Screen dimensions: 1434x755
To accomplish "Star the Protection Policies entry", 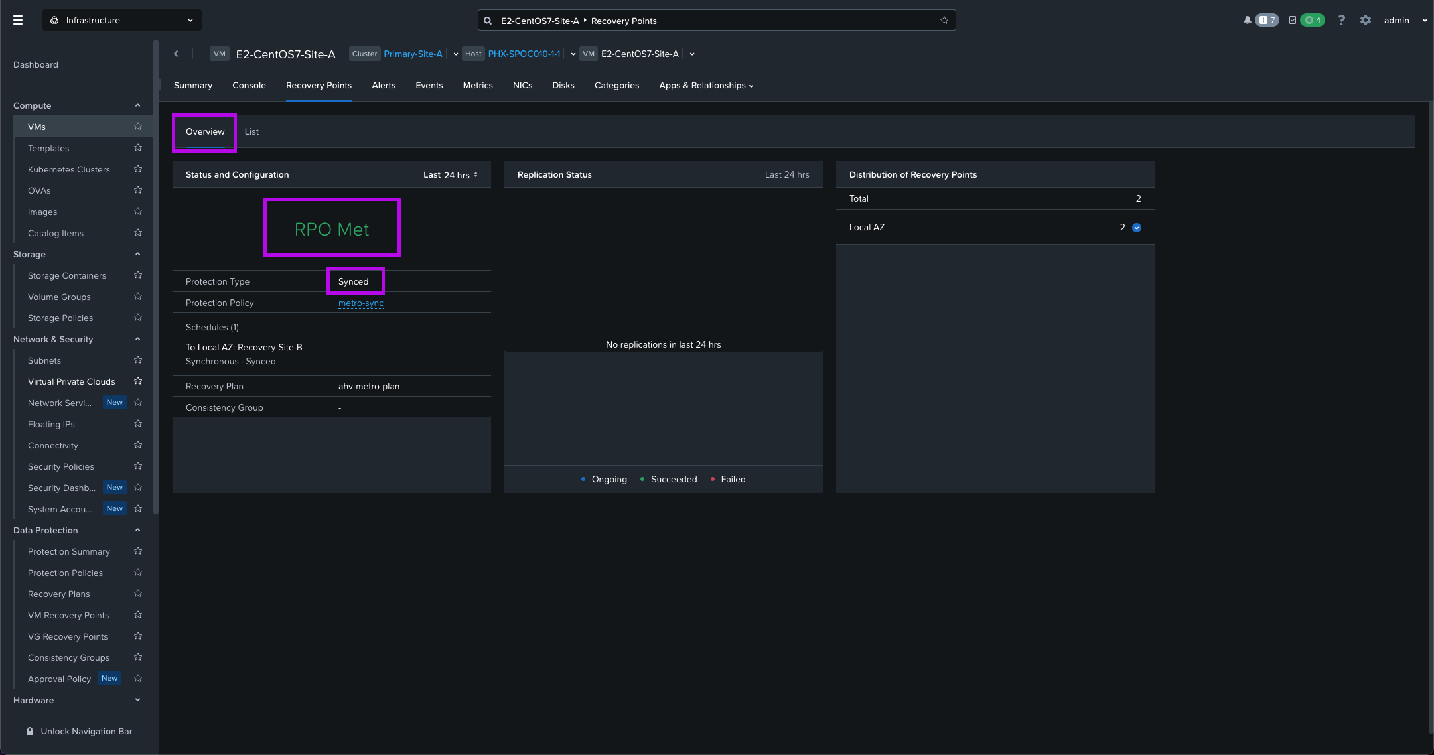I will coord(138,573).
